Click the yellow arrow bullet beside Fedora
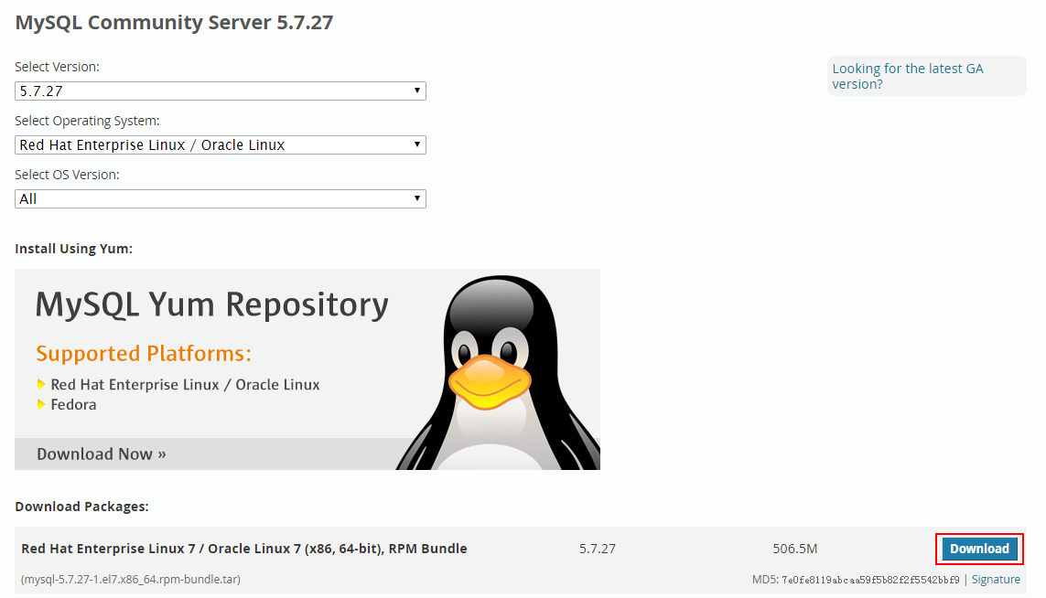This screenshot has height=598, width=1046. tap(42, 404)
